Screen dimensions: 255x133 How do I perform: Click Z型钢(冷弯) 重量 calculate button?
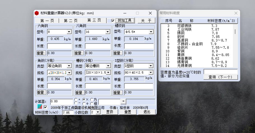tap(118, 93)
